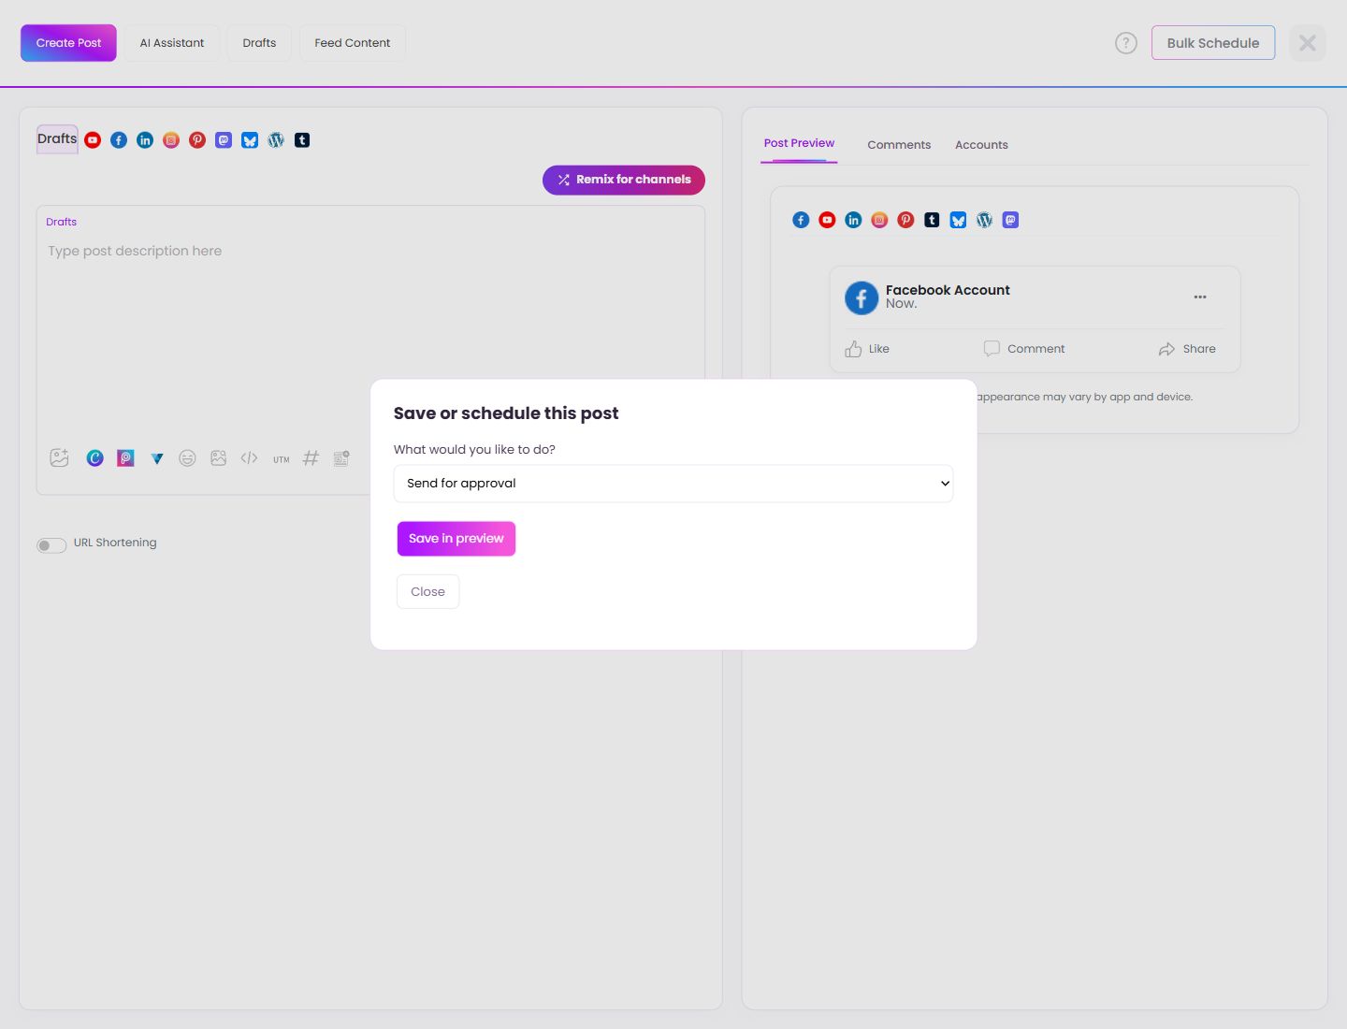Open the Drafts tab in the top navigation

[x=259, y=43]
